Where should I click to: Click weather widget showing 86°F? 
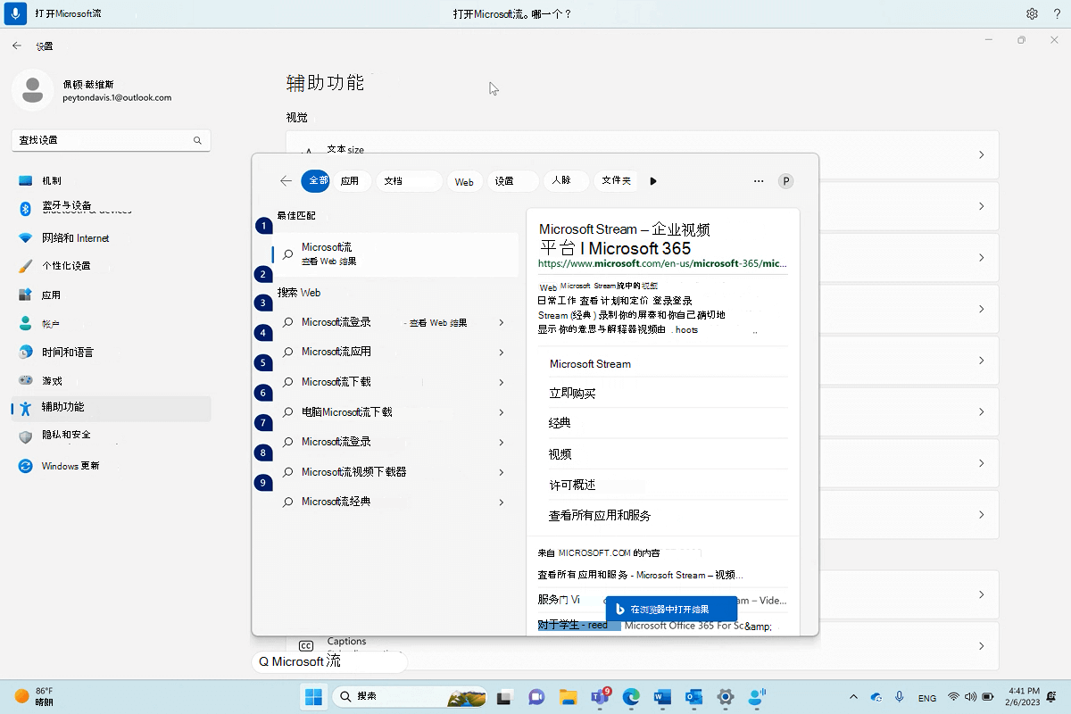[x=34, y=696]
